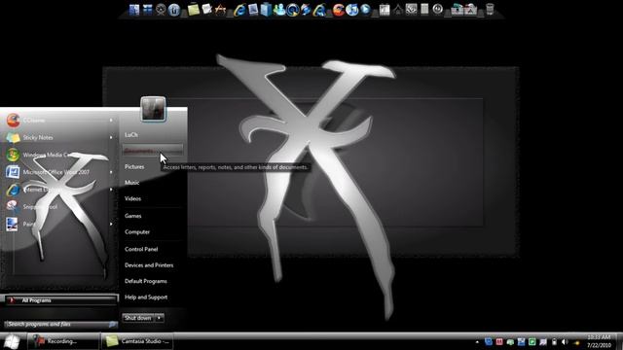The height and width of the screenshot is (350, 623).
Task: Launch Windows Media Center from the Start menu
Action: coord(13,155)
